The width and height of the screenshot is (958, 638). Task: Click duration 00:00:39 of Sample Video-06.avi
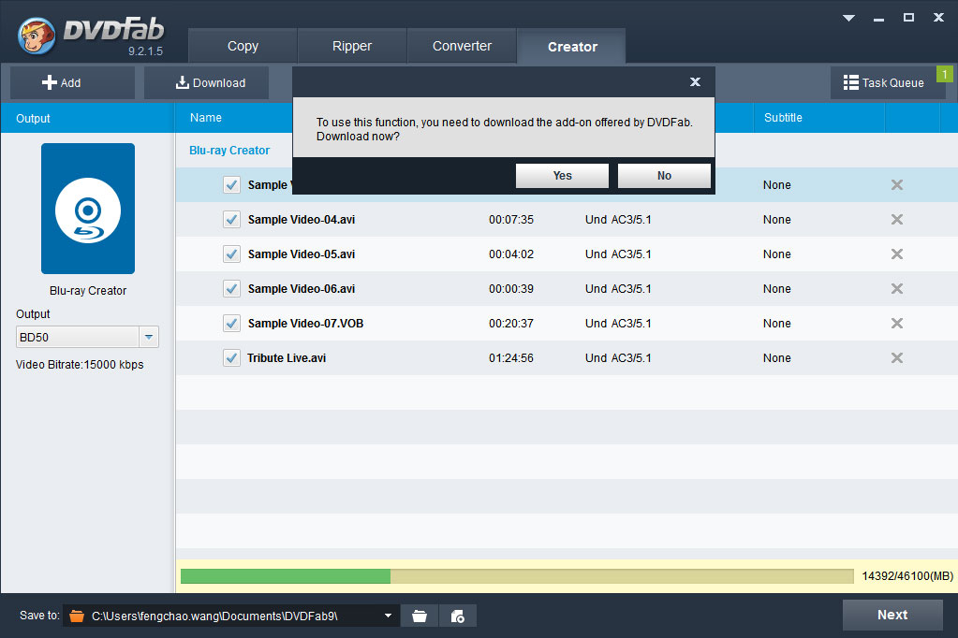(510, 289)
